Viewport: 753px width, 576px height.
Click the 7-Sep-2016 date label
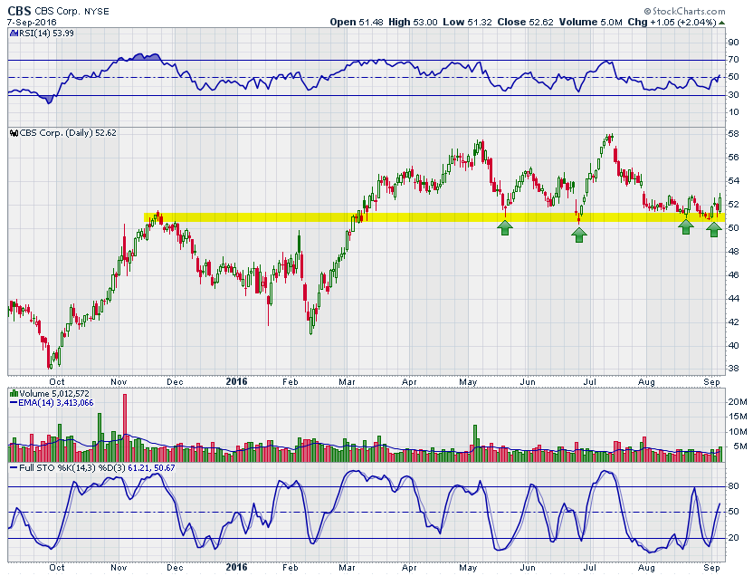(32, 22)
